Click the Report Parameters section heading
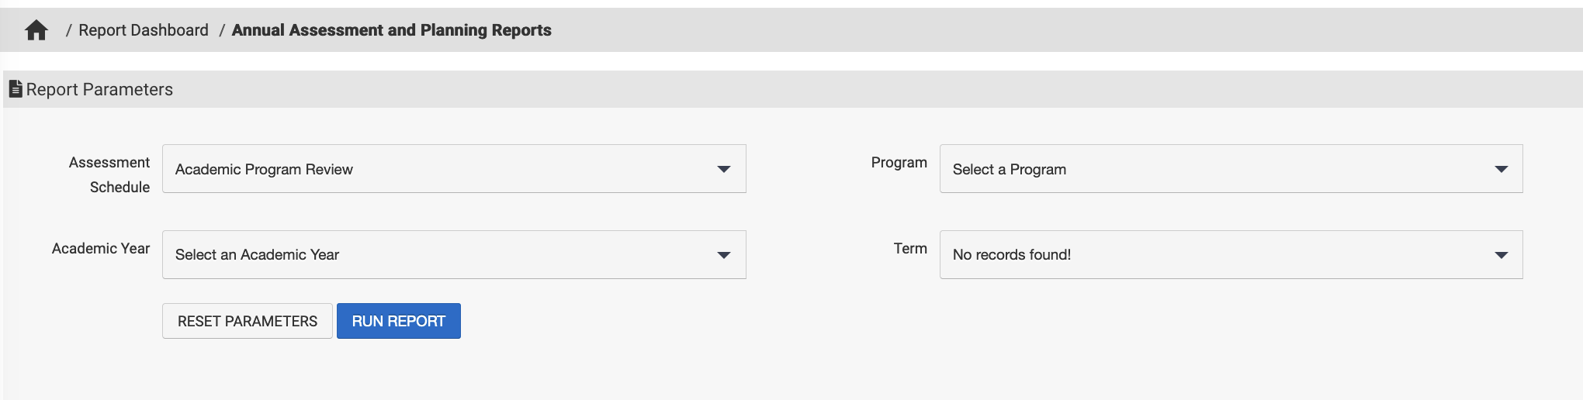Viewport: 1583px width, 400px height. tap(99, 90)
